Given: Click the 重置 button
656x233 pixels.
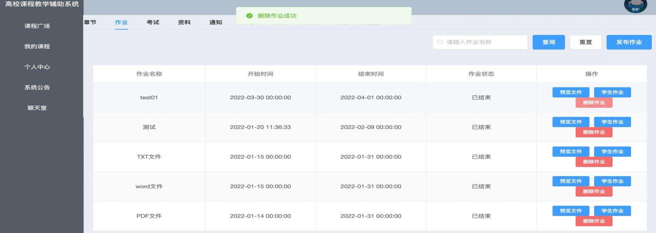Looking at the screenshot, I should pyautogui.click(x=586, y=42).
